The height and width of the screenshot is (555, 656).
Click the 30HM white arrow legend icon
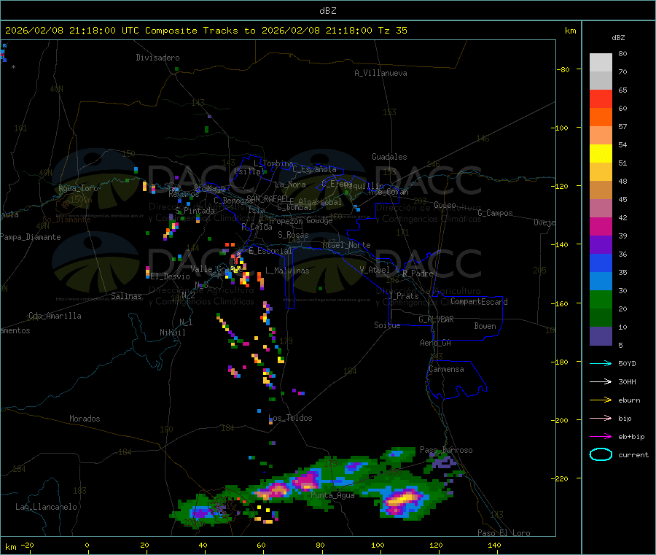[601, 381]
